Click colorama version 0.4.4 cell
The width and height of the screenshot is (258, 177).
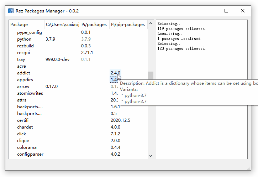pyautogui.click(x=115, y=147)
